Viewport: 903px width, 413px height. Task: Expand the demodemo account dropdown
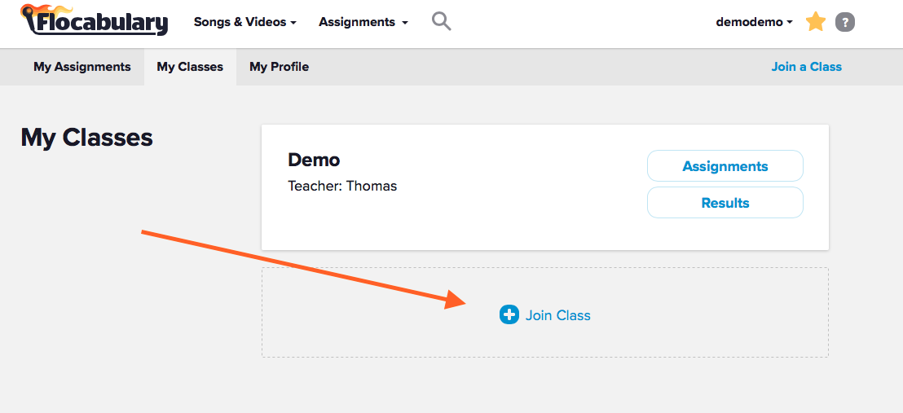754,22
